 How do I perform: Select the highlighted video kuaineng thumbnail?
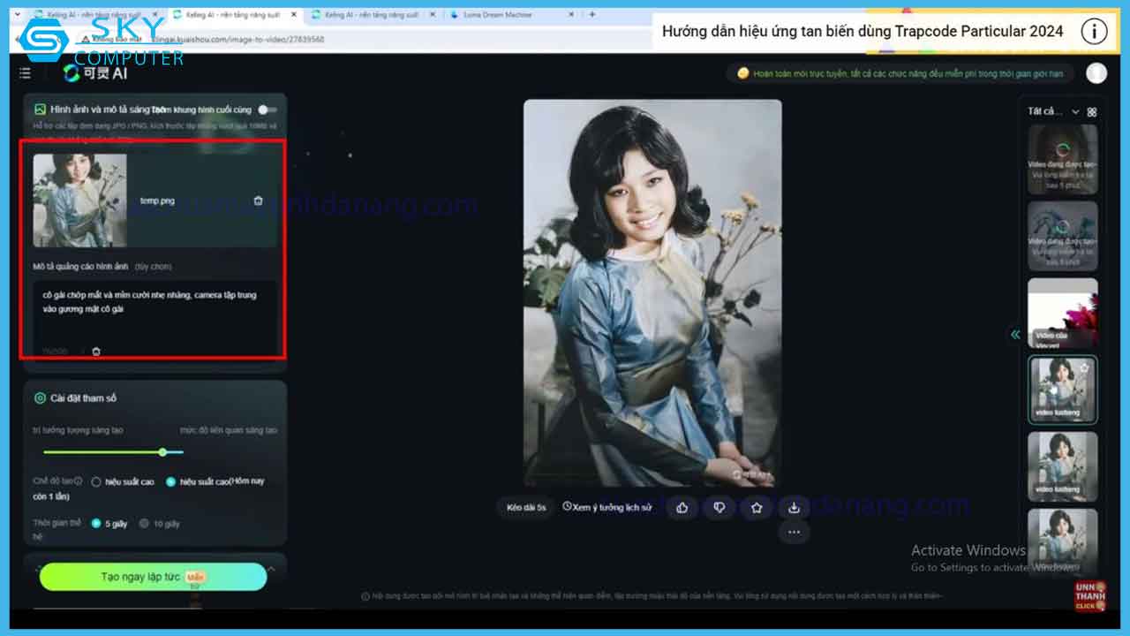[x=1063, y=390]
